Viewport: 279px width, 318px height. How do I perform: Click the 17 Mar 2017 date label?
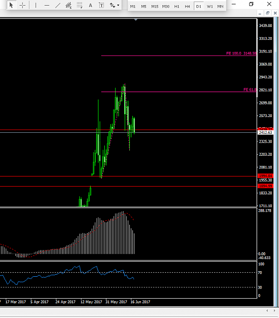point(16,302)
